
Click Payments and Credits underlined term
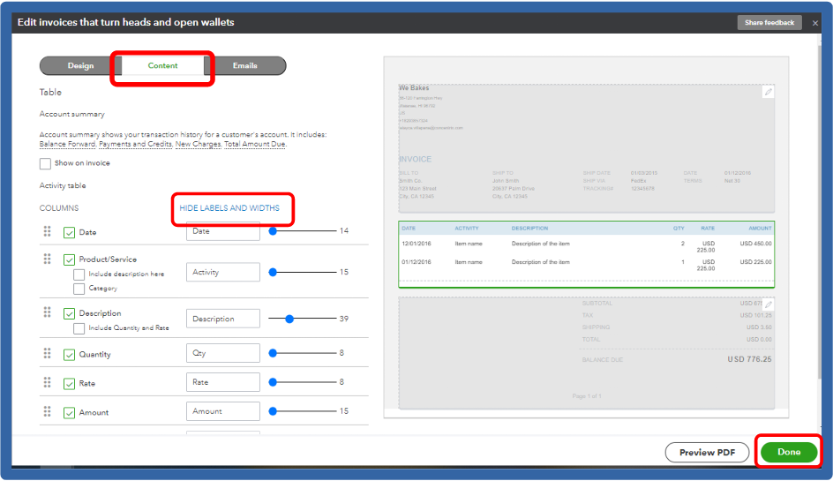coord(136,144)
